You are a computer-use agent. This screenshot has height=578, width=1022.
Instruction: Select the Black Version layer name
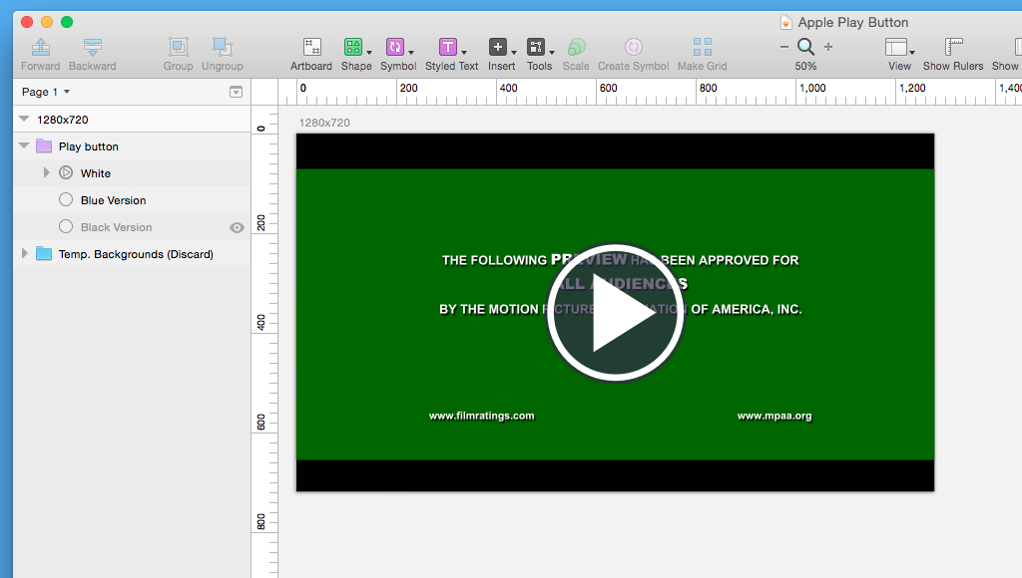tap(116, 227)
